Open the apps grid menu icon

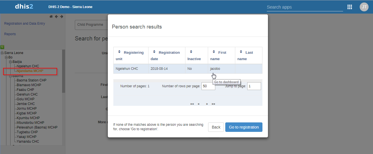(x=350, y=7)
